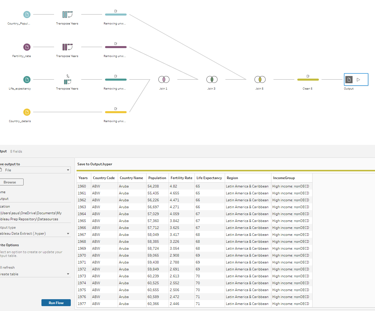
Task: Select the yellow Removing unwanted clean step
Action: (116, 112)
